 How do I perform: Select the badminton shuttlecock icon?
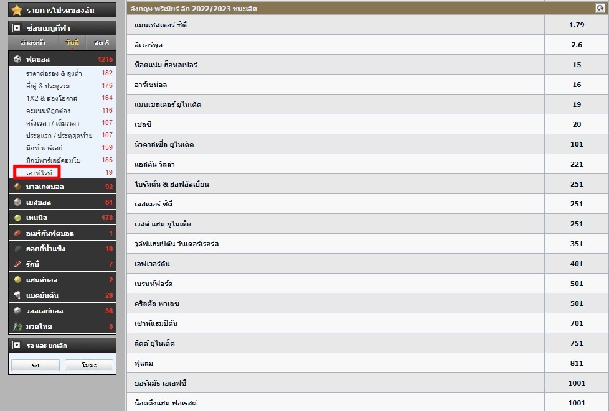pos(17,295)
